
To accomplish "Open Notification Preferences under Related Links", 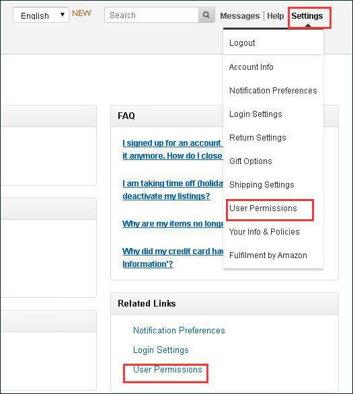I will (179, 330).
